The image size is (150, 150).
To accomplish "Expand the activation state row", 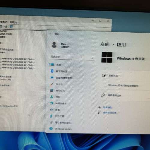I will (124, 76).
